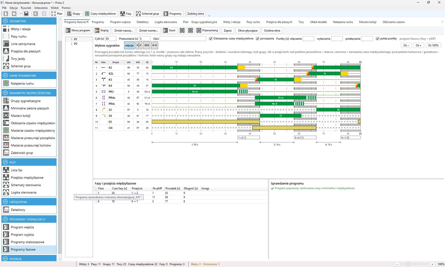Open the Rysunek menu
This screenshot has width=445, height=267.
[26, 8]
